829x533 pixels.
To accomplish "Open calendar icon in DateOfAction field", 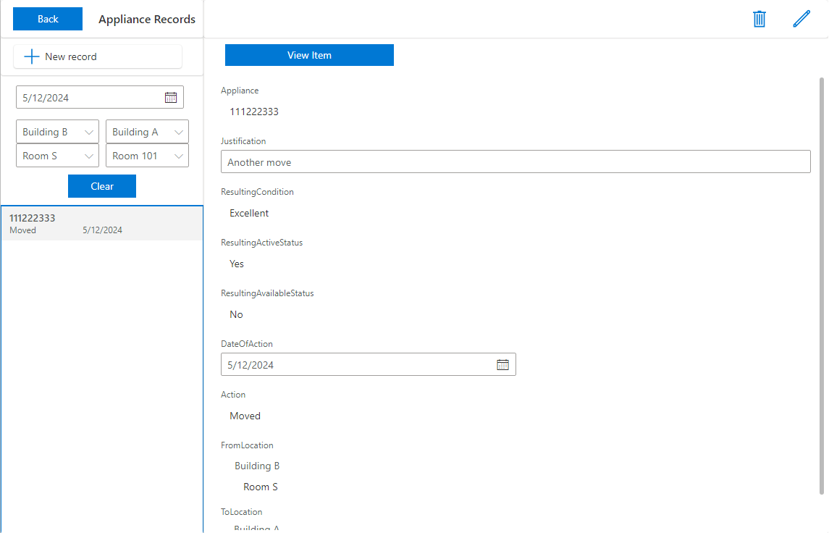I will click(502, 365).
